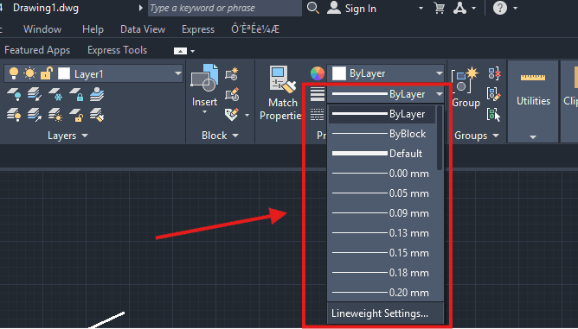
Task: Toggle Layer1 on/off lightbulb icon
Action: tap(14, 73)
